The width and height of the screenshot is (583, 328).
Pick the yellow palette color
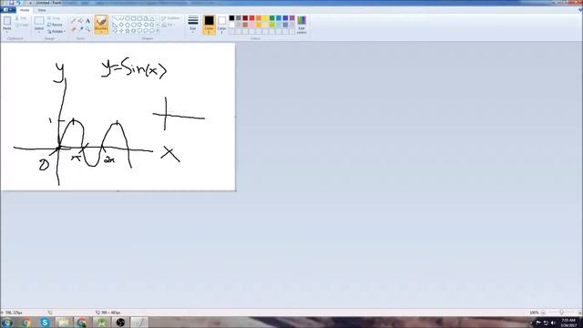pyautogui.click(x=265, y=18)
